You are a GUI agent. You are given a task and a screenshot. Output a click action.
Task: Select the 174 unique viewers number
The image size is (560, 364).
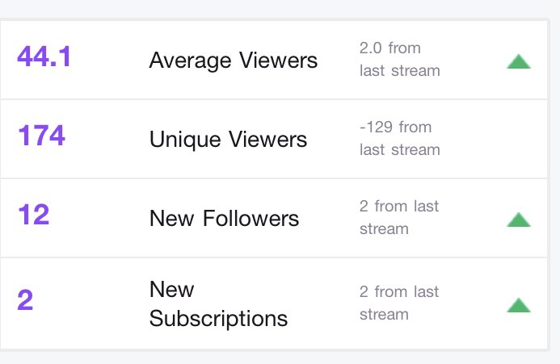(41, 136)
